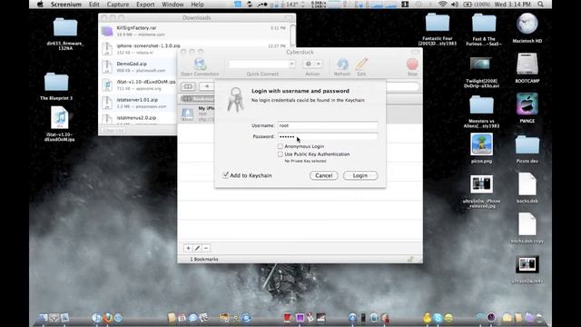Open the Screenium menu

pos(66,5)
